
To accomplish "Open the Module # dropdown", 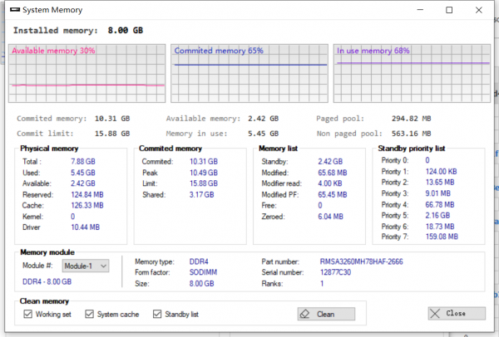I will (86, 266).
